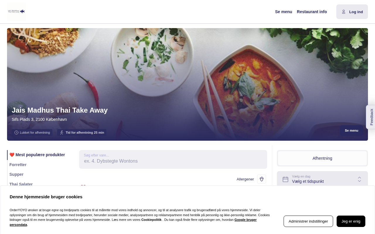Viewport: 375px width, 234px height.
Task: Select the Supper category
Action: 16,174
